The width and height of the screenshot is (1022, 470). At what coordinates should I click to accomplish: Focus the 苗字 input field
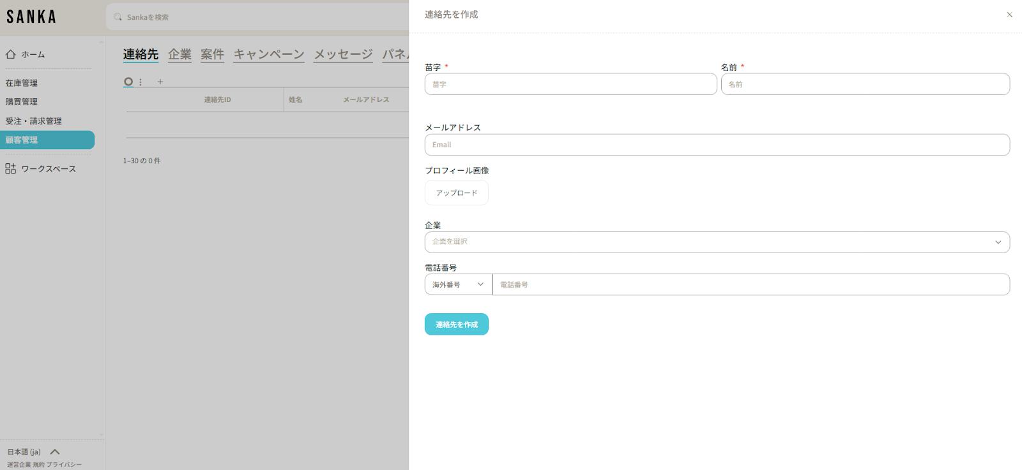[x=570, y=84]
